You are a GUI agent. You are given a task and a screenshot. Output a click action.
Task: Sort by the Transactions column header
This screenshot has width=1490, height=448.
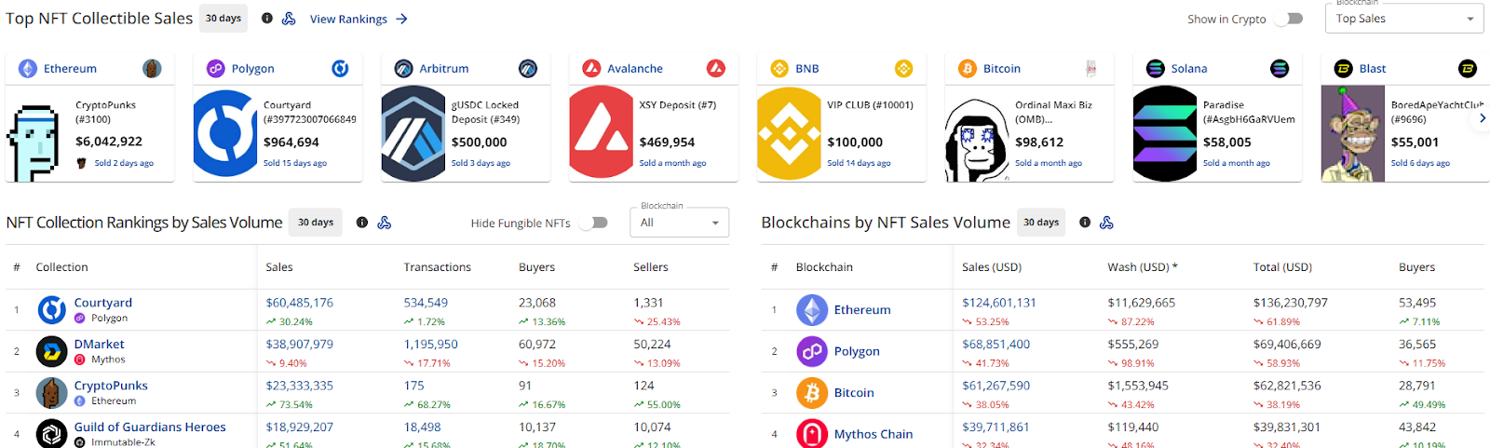(437, 267)
